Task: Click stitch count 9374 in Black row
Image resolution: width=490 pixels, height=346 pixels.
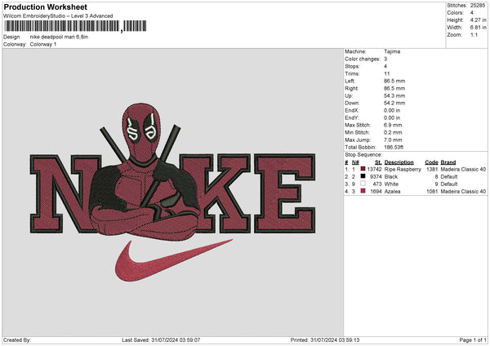Action: click(x=376, y=177)
